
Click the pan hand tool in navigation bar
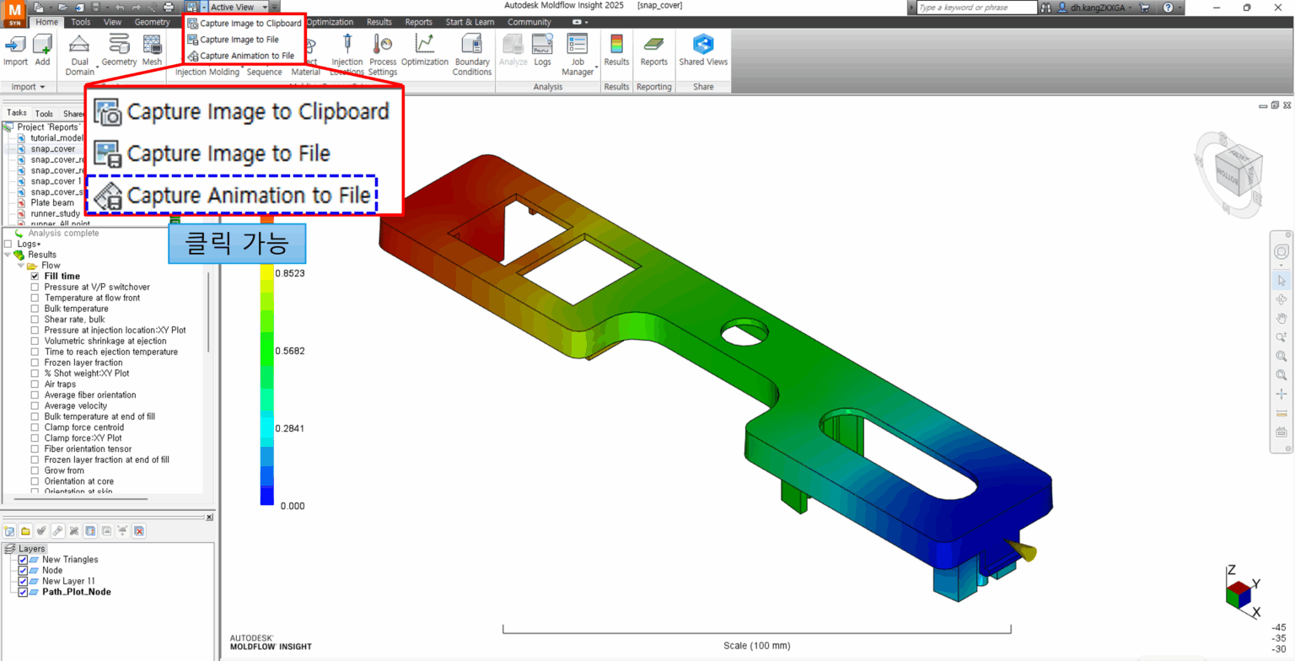click(1282, 318)
